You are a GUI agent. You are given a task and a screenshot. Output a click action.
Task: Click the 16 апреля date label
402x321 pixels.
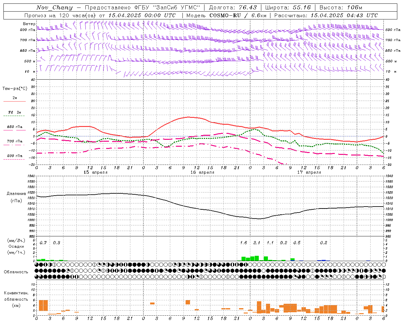point(202,172)
